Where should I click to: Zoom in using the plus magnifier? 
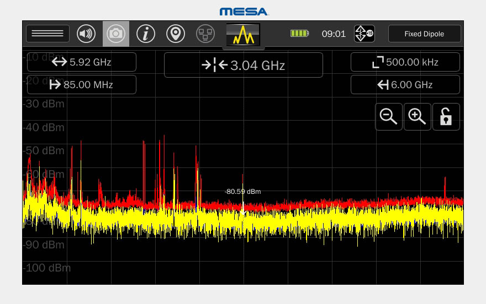[x=417, y=117]
